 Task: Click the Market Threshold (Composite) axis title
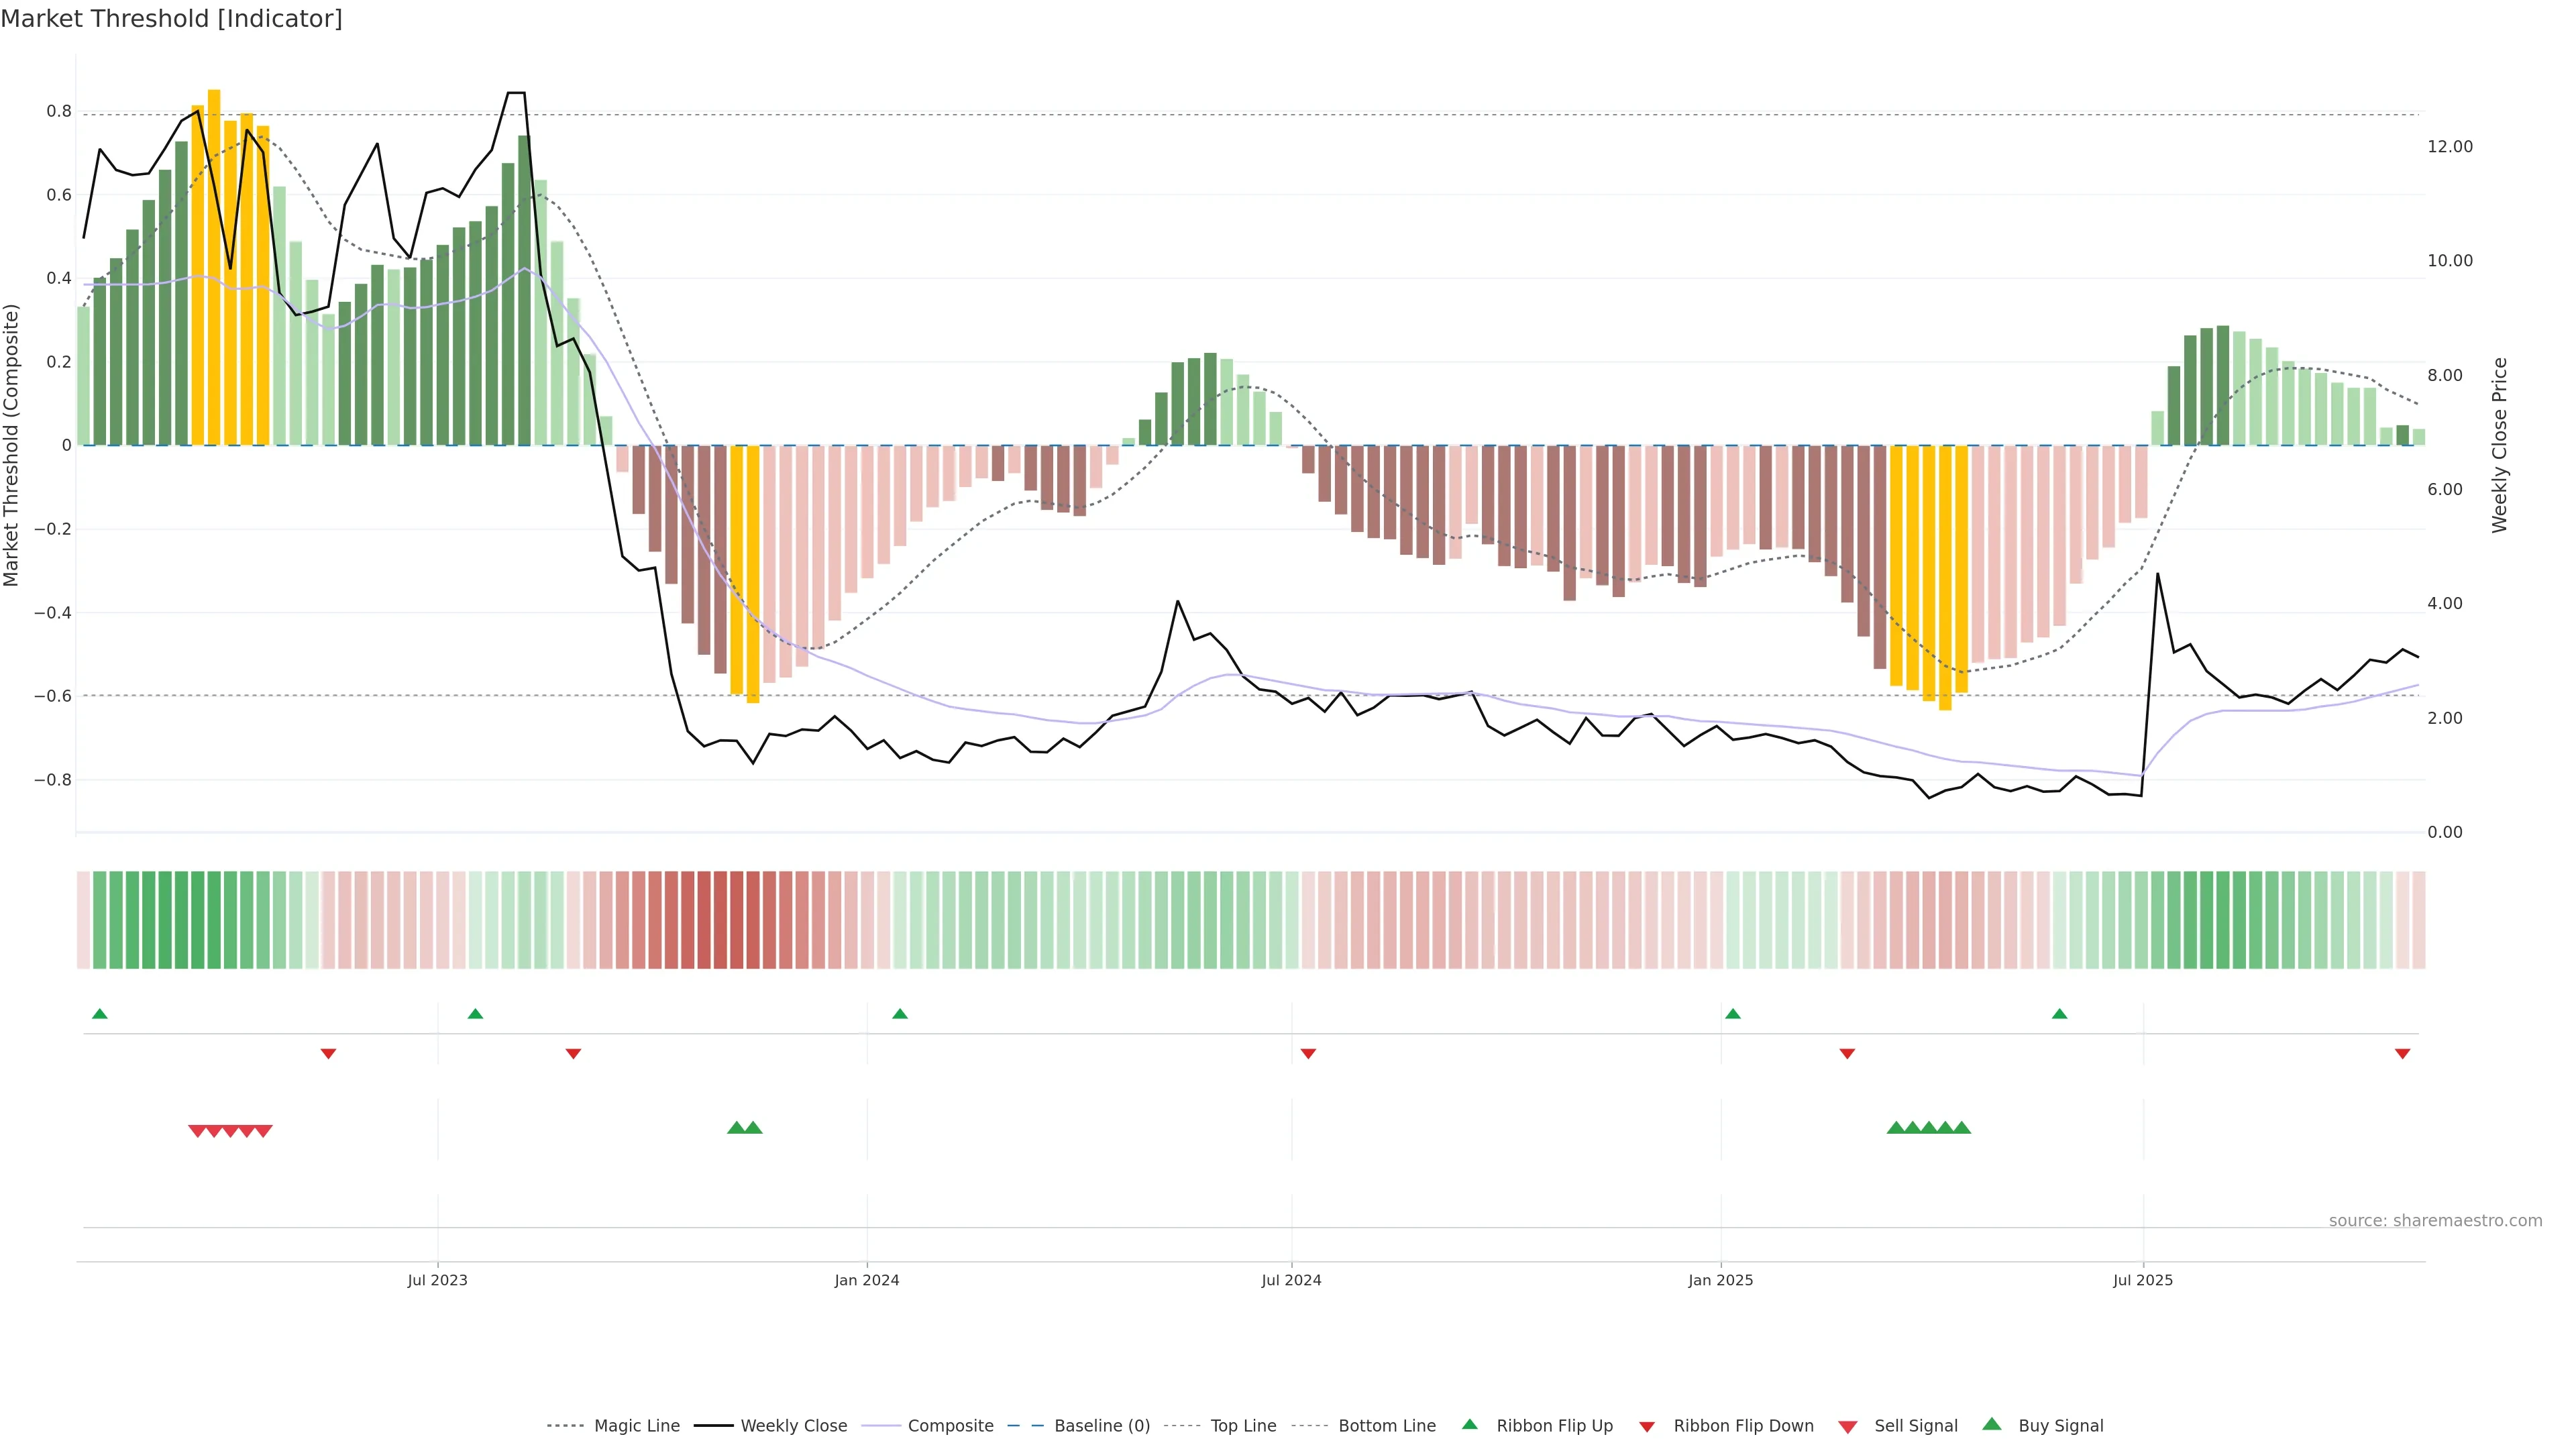coord(12,445)
